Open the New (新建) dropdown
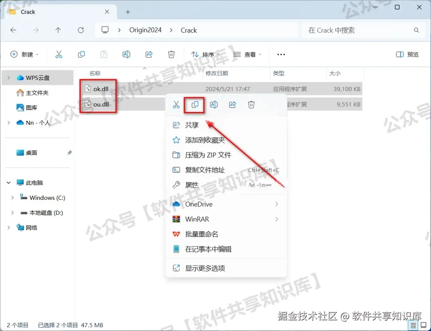This screenshot has height=331, width=431. 24,54
